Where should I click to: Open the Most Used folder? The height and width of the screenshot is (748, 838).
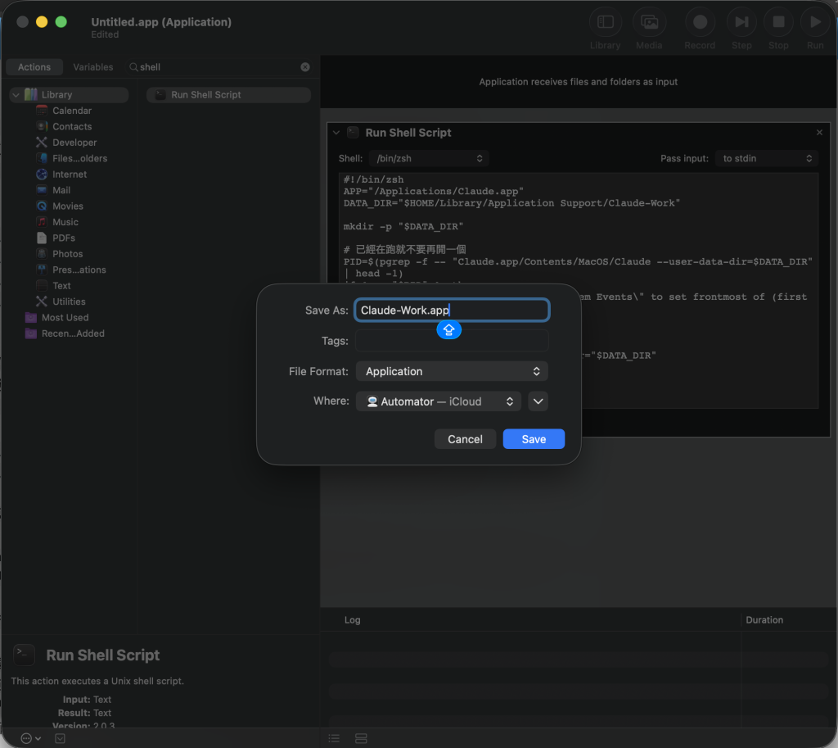[x=65, y=318]
